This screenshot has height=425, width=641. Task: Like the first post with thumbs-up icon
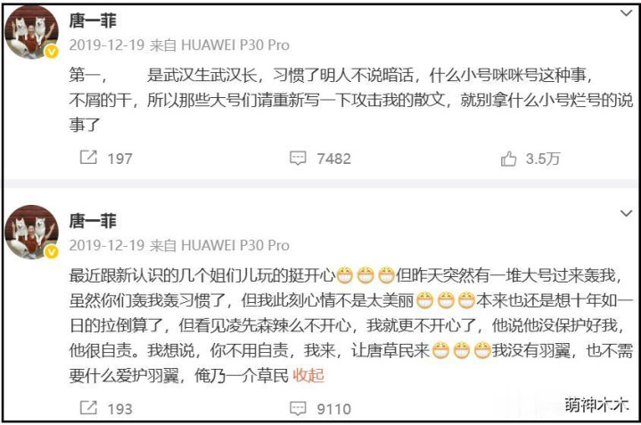tap(508, 159)
